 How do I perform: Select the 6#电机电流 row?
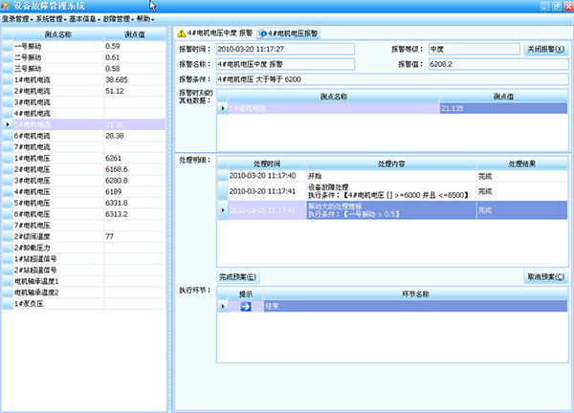(x=84, y=136)
